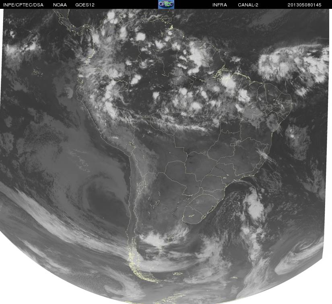Viewport: 332px width, 304px height.
Task: Click the INFRA label in header
Action: pyautogui.click(x=220, y=5)
